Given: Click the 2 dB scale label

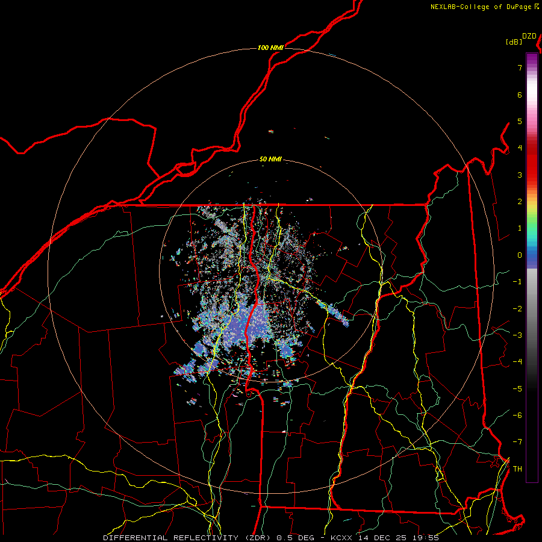Looking at the screenshot, I should point(520,202).
